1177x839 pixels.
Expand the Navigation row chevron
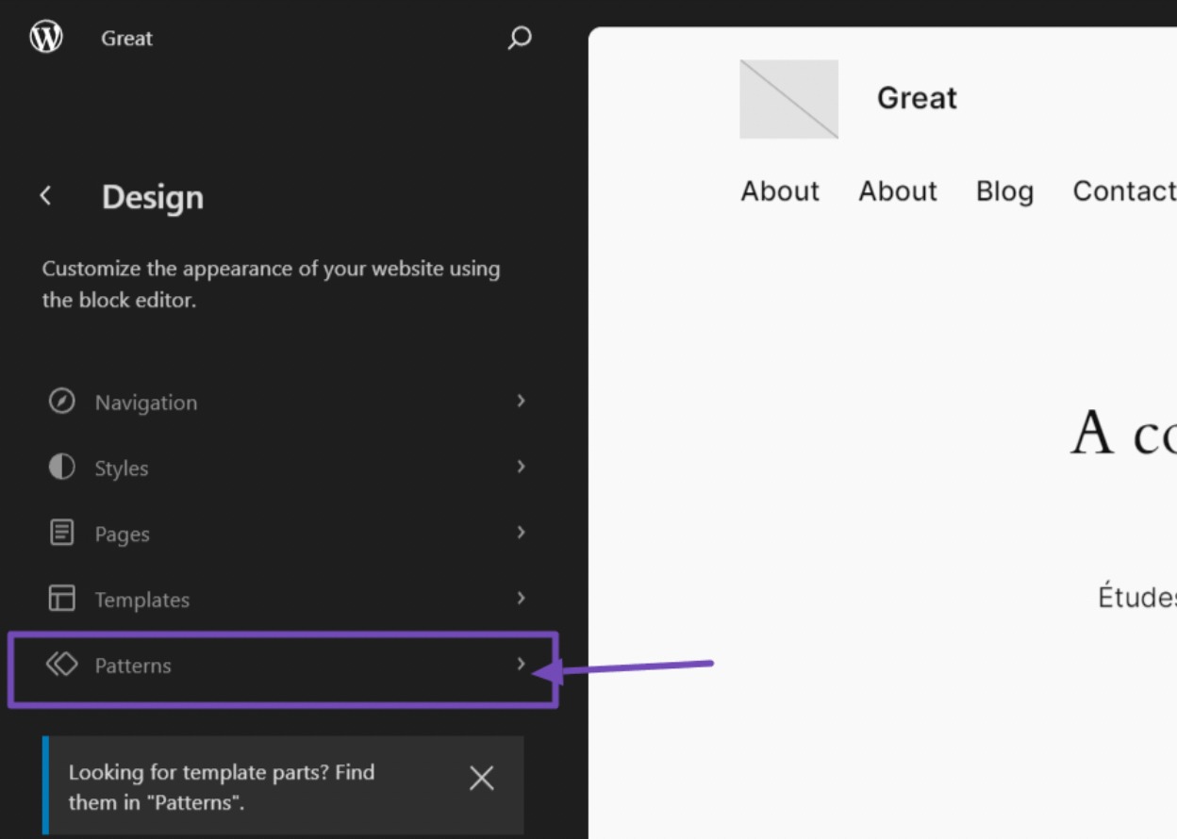(x=521, y=401)
